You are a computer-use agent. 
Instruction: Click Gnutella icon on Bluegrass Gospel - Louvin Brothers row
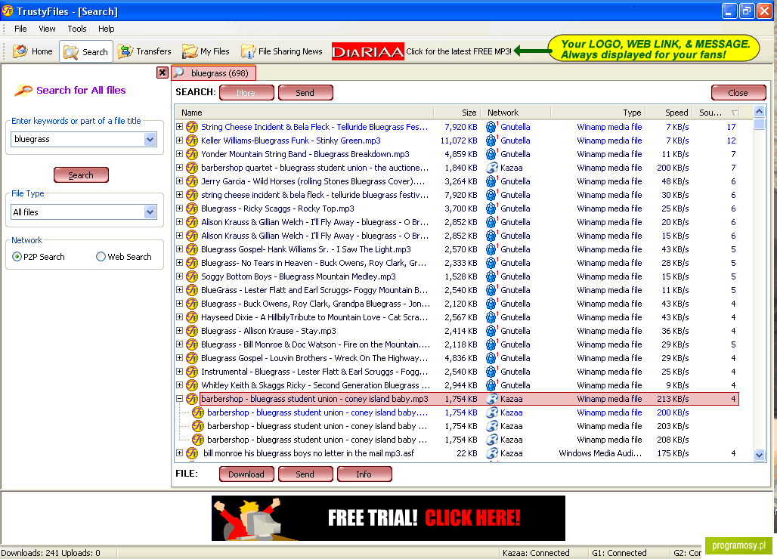pyautogui.click(x=491, y=358)
